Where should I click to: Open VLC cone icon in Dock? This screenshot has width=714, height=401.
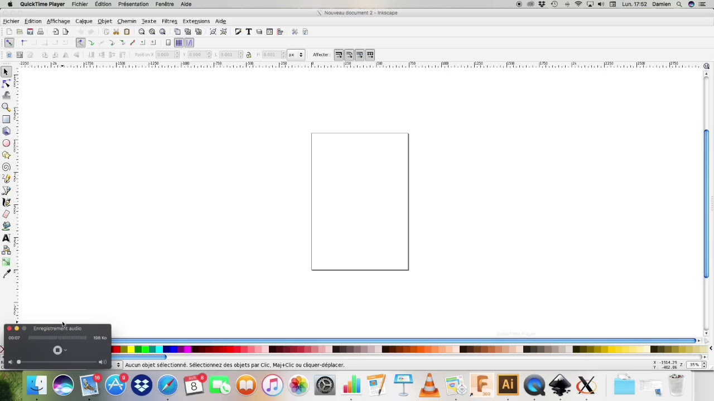pos(429,385)
